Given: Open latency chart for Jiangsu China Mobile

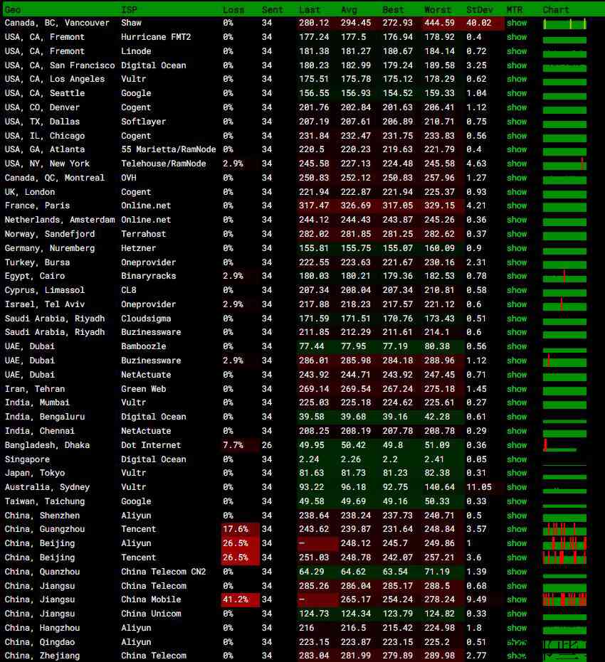Looking at the screenshot, I should tap(564, 599).
